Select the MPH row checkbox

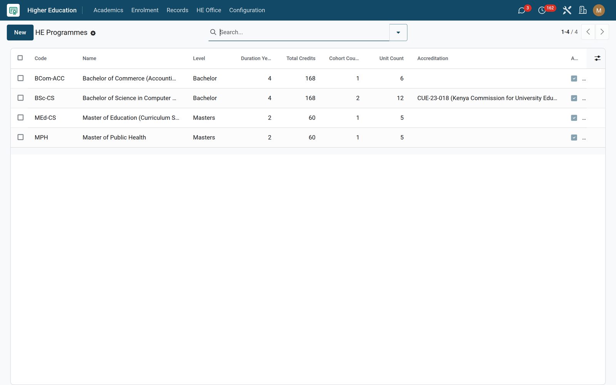(x=20, y=137)
